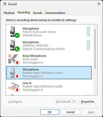Close the Sound dialog window

point(99,4)
